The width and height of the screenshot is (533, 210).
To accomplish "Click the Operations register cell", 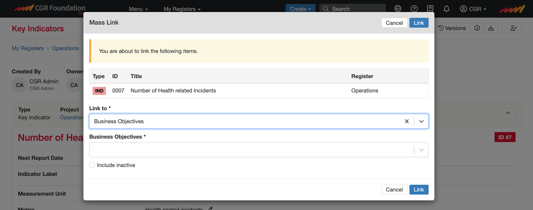I will coord(365,90).
